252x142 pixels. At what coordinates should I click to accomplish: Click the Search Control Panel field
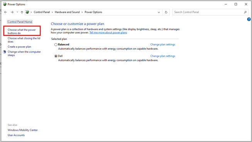point(209,12)
